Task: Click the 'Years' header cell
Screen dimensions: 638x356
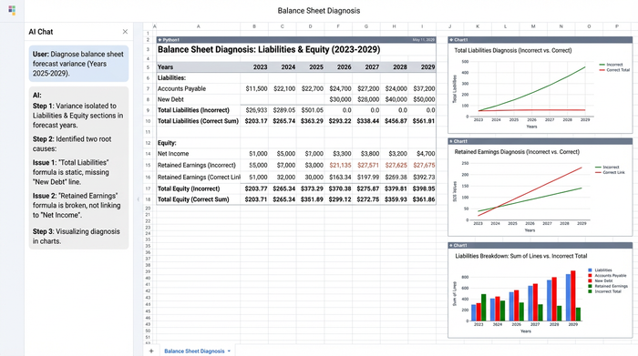Action: point(165,67)
